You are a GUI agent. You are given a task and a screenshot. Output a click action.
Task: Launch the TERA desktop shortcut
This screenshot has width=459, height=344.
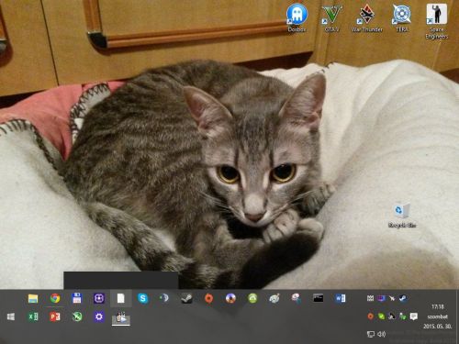(402, 17)
